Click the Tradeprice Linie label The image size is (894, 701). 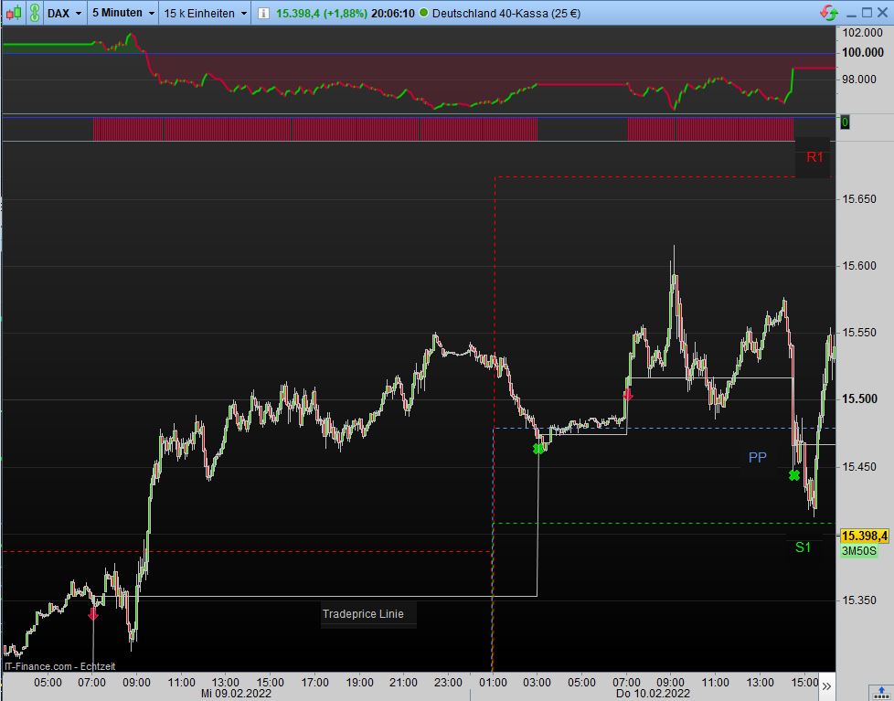click(363, 614)
